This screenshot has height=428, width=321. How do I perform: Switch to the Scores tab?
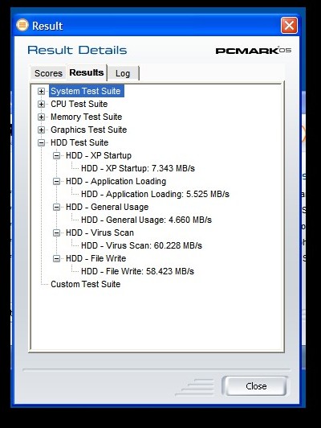[x=48, y=73]
